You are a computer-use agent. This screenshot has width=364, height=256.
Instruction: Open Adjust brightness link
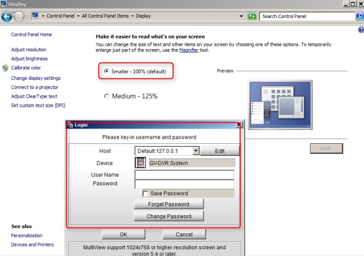(29, 59)
